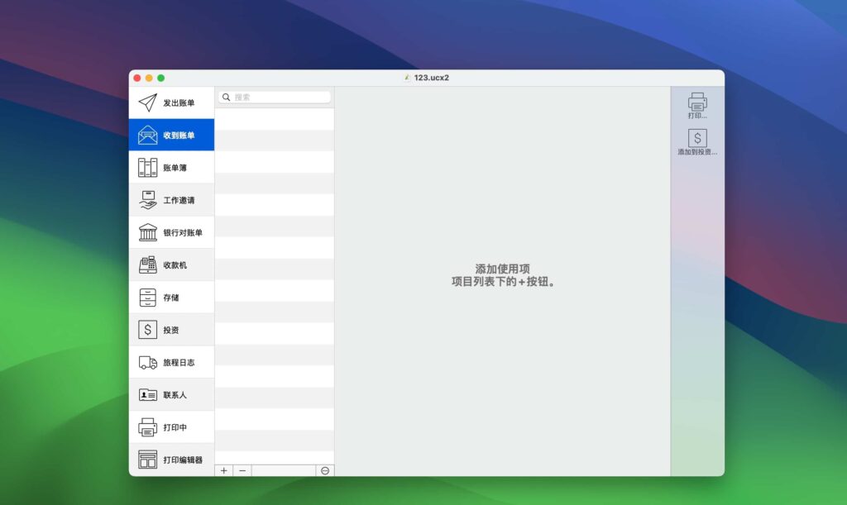
Task: 点击减号删除项目
Action: tap(242, 470)
